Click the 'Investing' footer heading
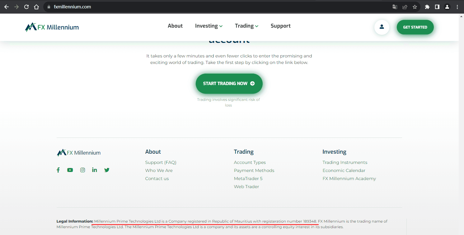This screenshot has width=464, height=235. coord(334,152)
